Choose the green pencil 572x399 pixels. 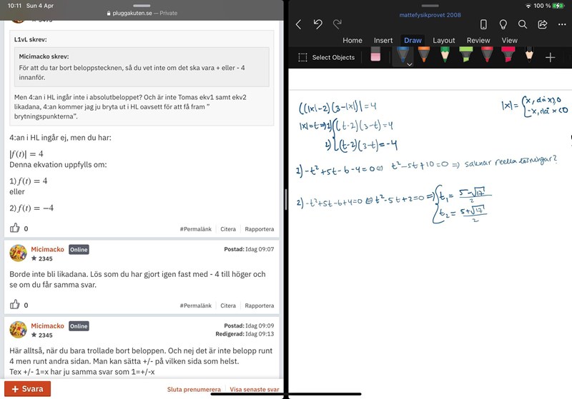[x=445, y=56]
